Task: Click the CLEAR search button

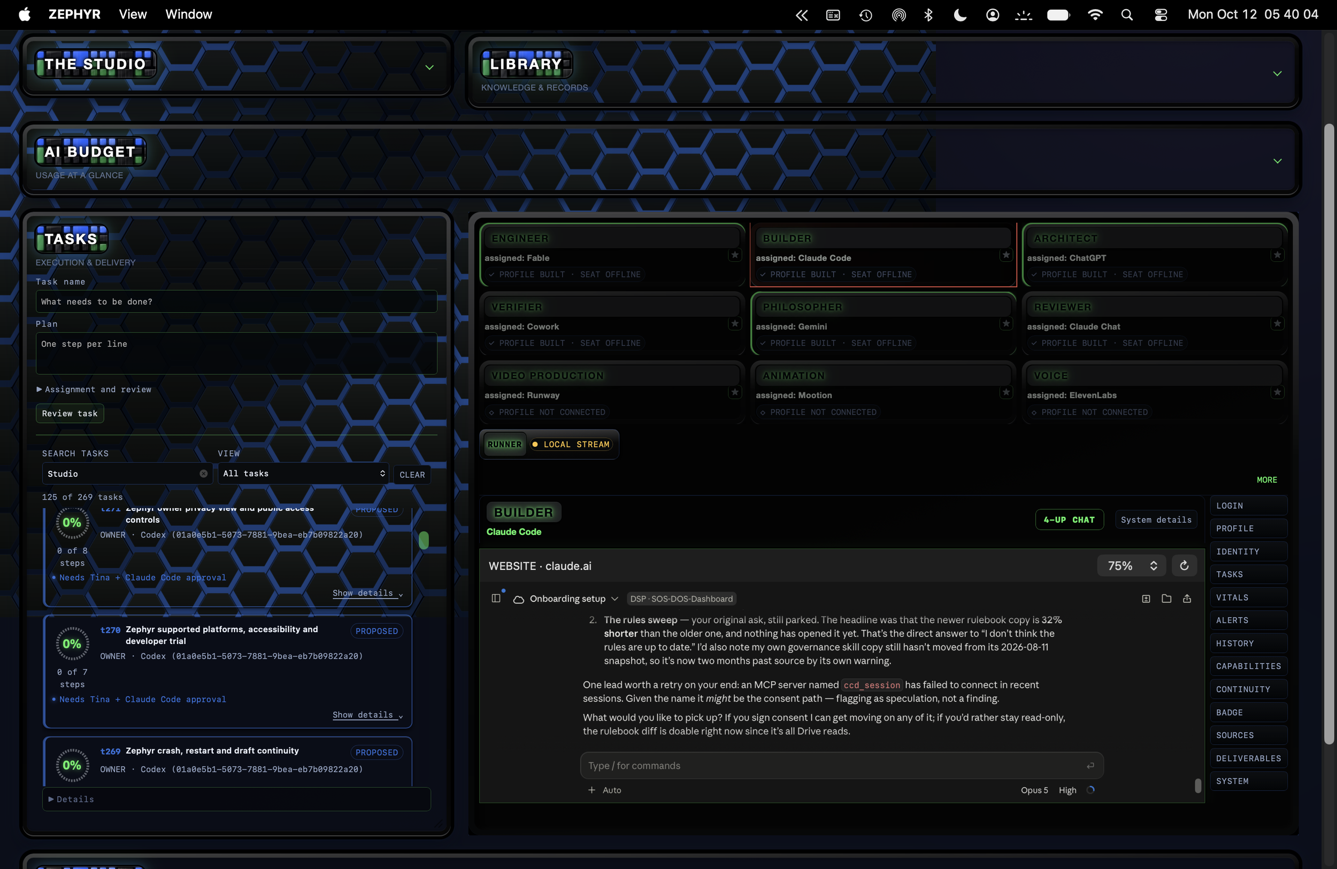Action: coord(412,475)
